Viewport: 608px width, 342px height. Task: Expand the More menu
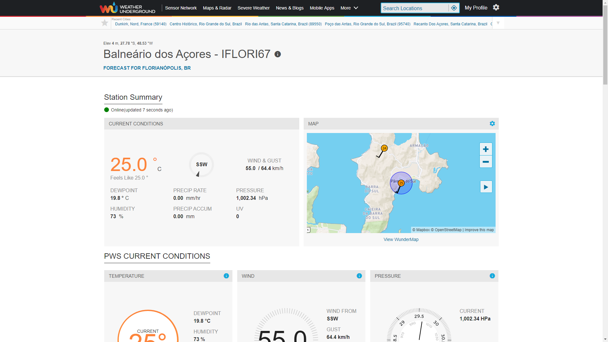tap(349, 8)
